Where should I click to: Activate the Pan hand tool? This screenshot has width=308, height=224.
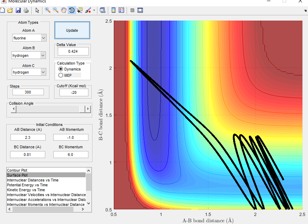pyautogui.click(x=64, y=10)
